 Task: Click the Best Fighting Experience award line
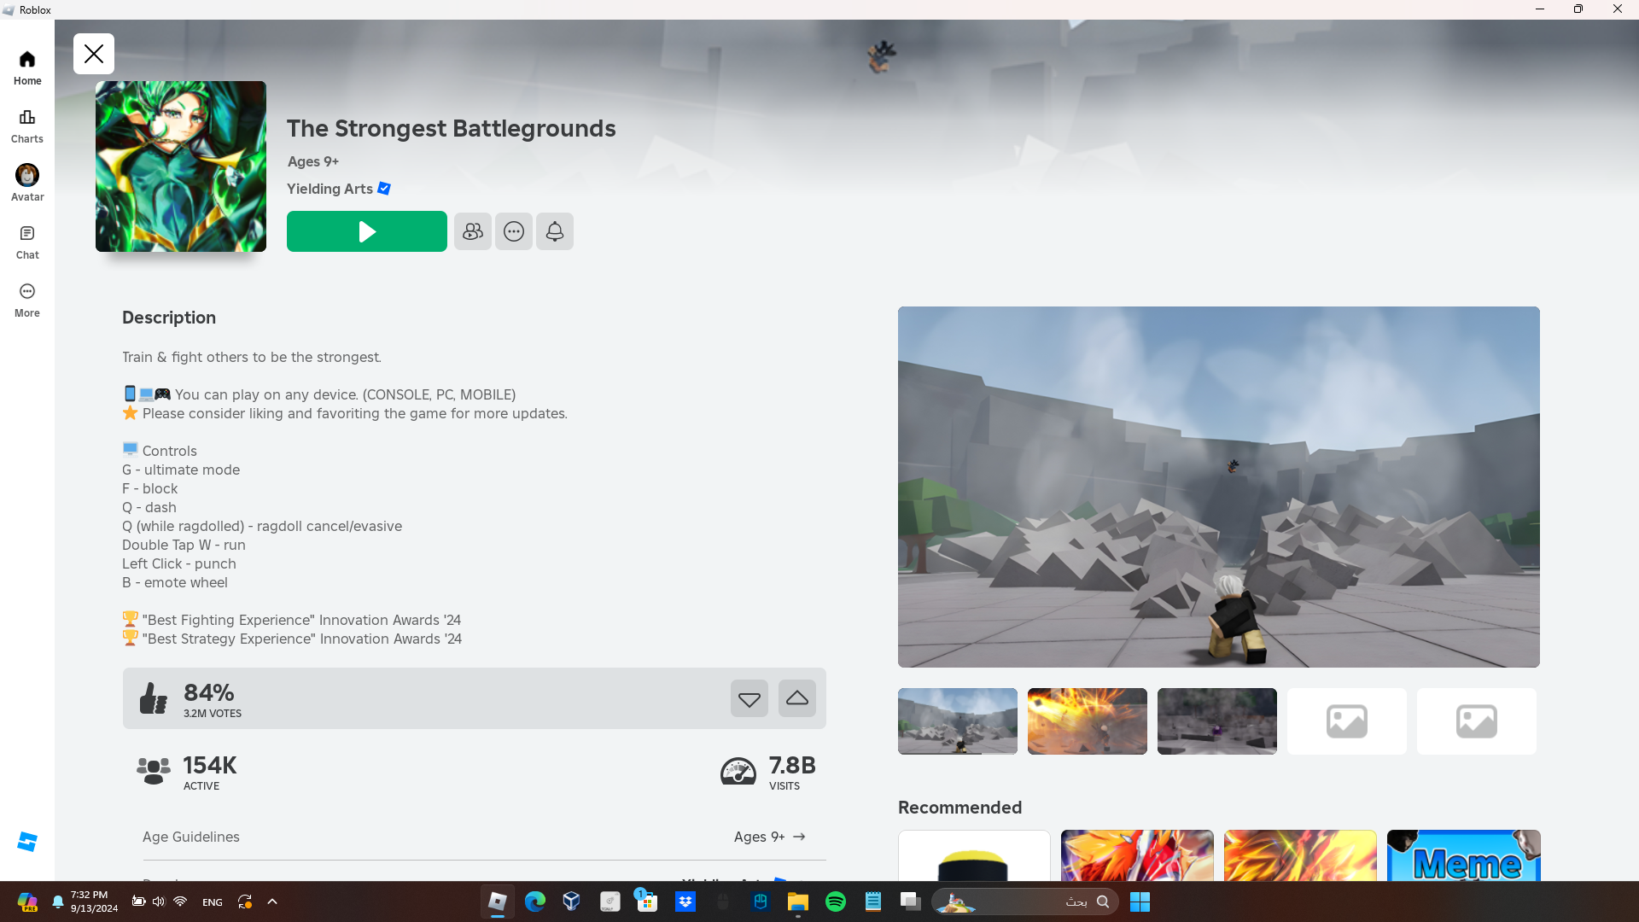click(292, 620)
